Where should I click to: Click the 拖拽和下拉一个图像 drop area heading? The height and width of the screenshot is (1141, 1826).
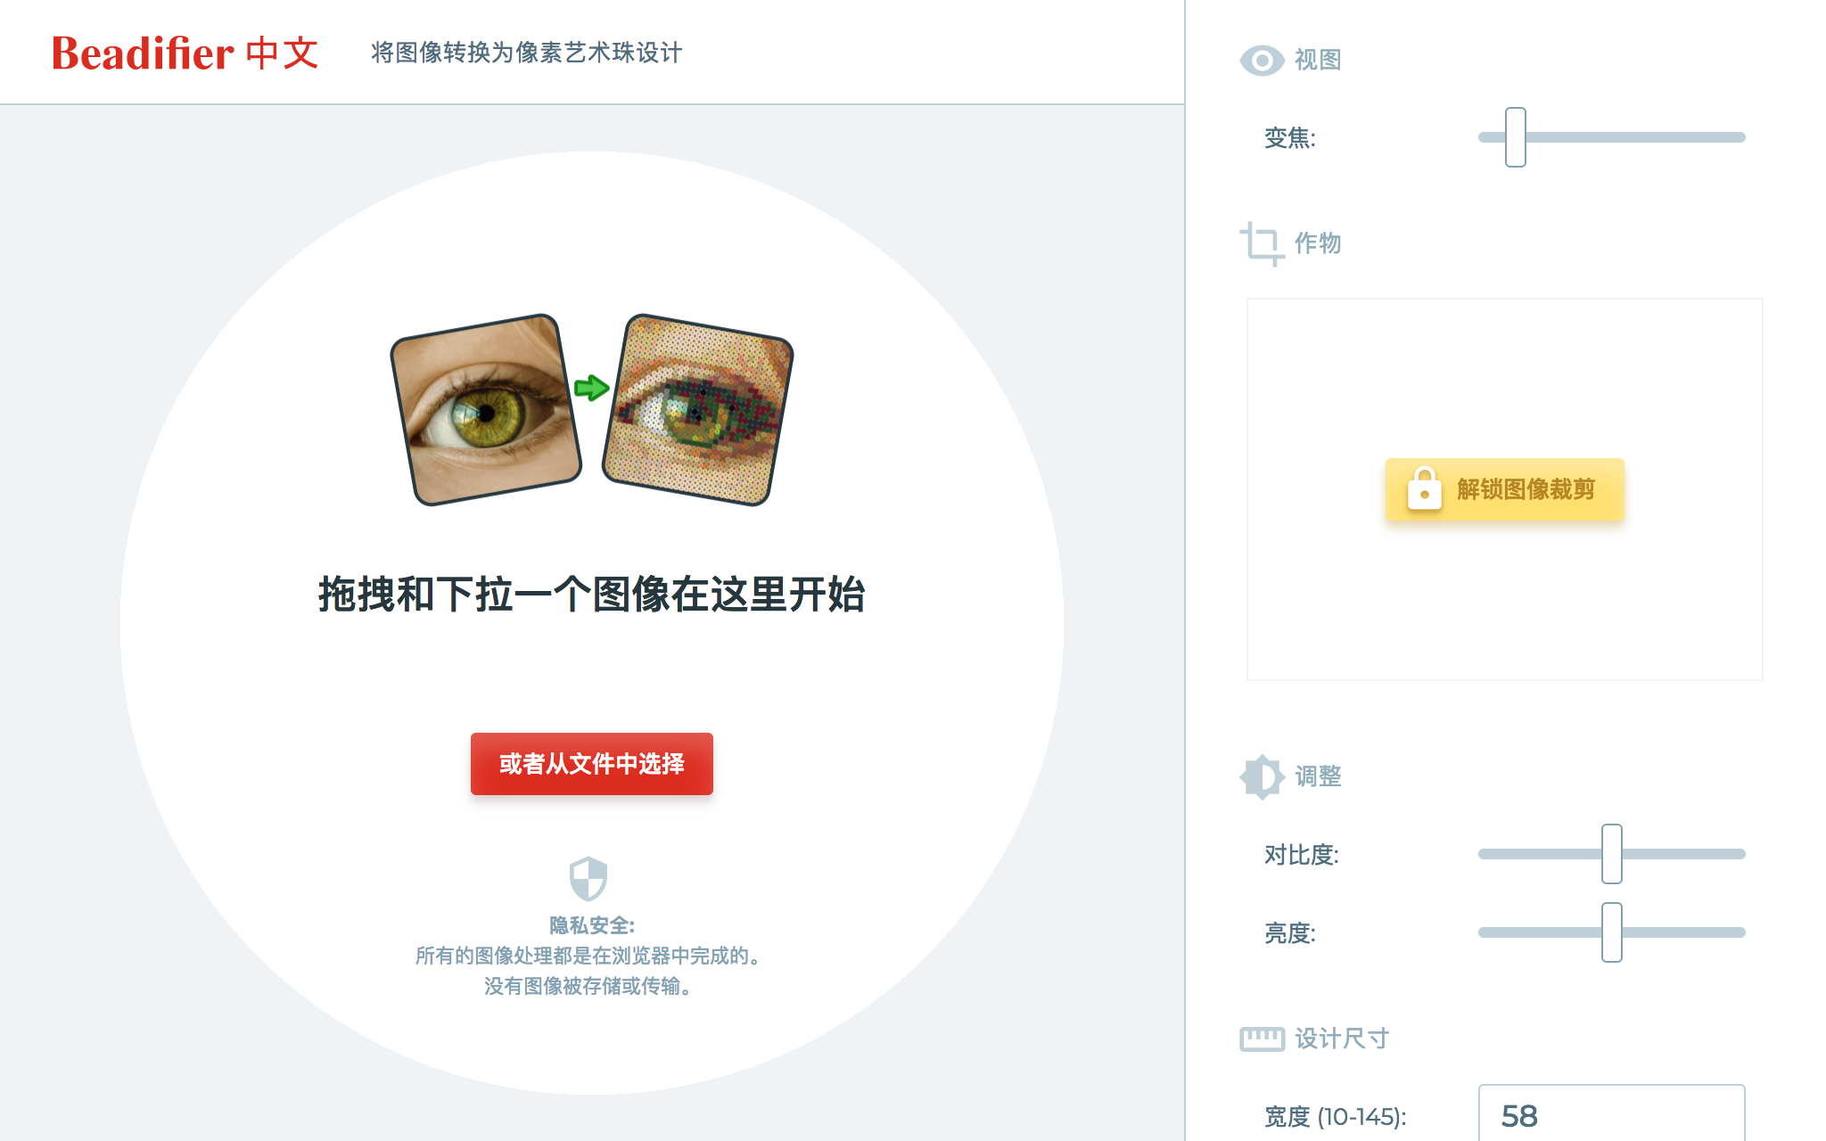click(x=592, y=595)
